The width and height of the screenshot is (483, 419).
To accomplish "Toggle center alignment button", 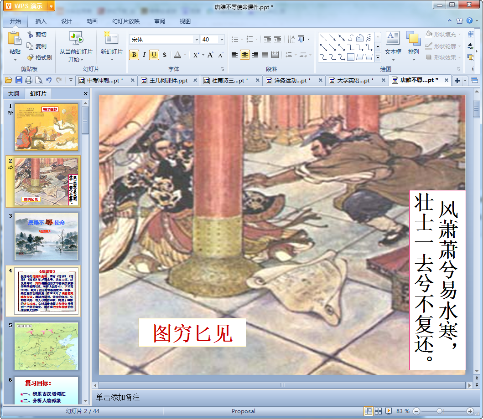I will (x=244, y=55).
